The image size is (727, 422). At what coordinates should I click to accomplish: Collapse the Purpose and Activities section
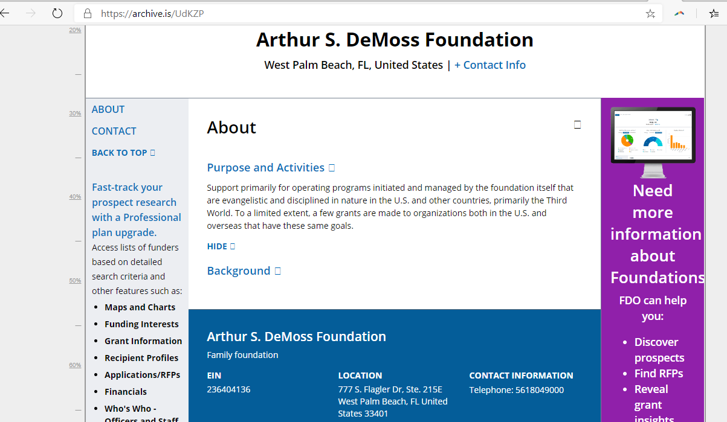point(271,168)
